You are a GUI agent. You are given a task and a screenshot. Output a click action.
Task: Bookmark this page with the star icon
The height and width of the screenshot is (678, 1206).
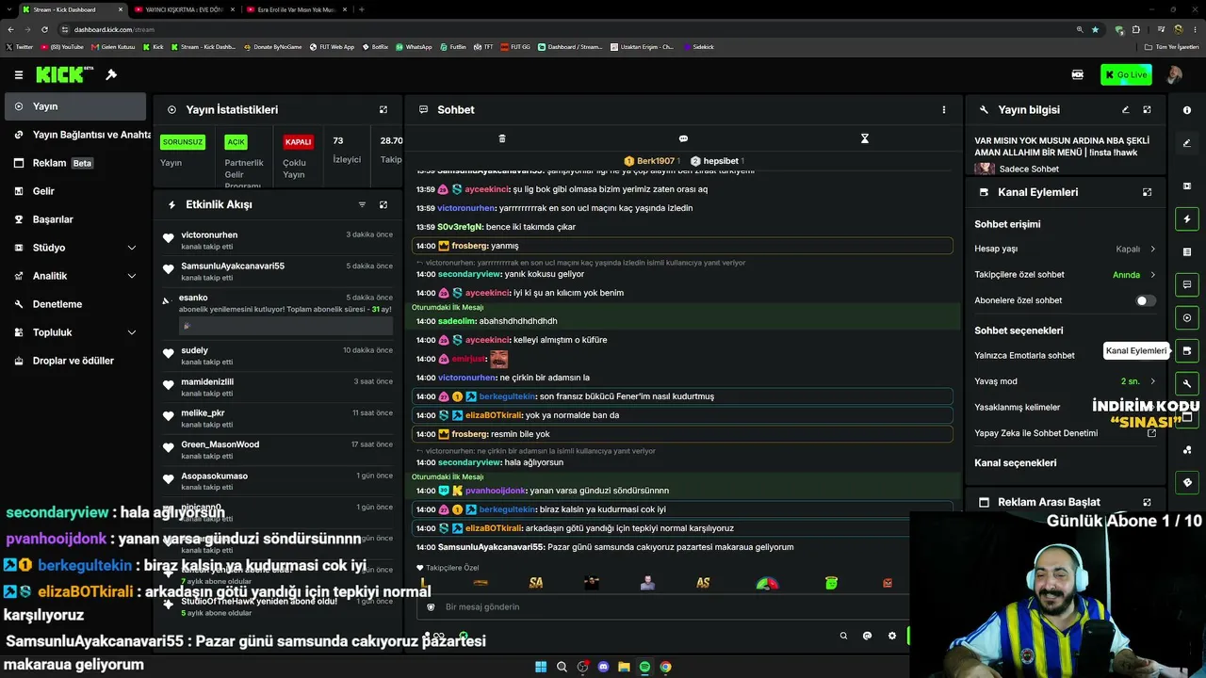coord(1095,29)
